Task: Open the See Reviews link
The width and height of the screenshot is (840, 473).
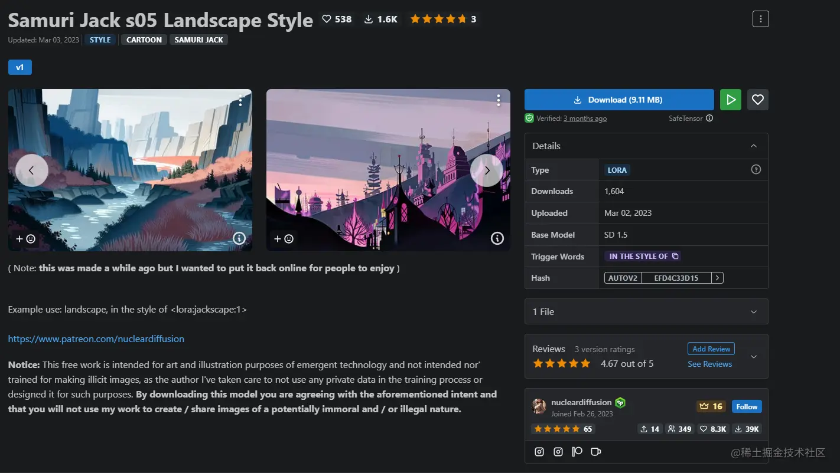Action: (709, 364)
